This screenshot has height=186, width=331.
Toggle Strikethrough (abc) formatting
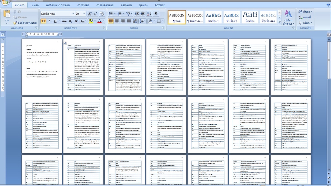click(x=64, y=21)
